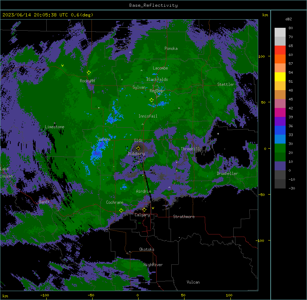Click the white plus marker north of Drumheller
The image size is (307, 300).
[218, 134]
